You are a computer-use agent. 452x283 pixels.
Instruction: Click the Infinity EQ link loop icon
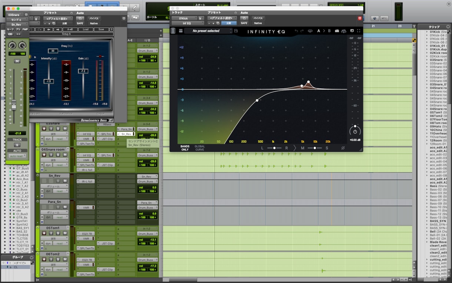pos(310,31)
